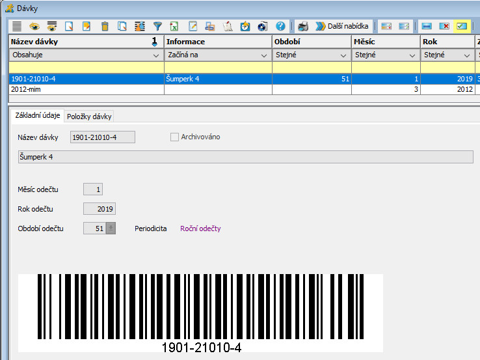Screen dimensions: 480x360
Task: Sort by Název dávky column header
Action: [x=78, y=42]
